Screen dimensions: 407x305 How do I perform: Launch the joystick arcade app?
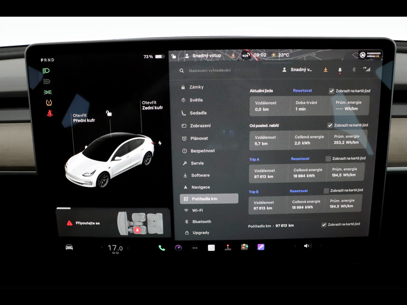(228, 247)
